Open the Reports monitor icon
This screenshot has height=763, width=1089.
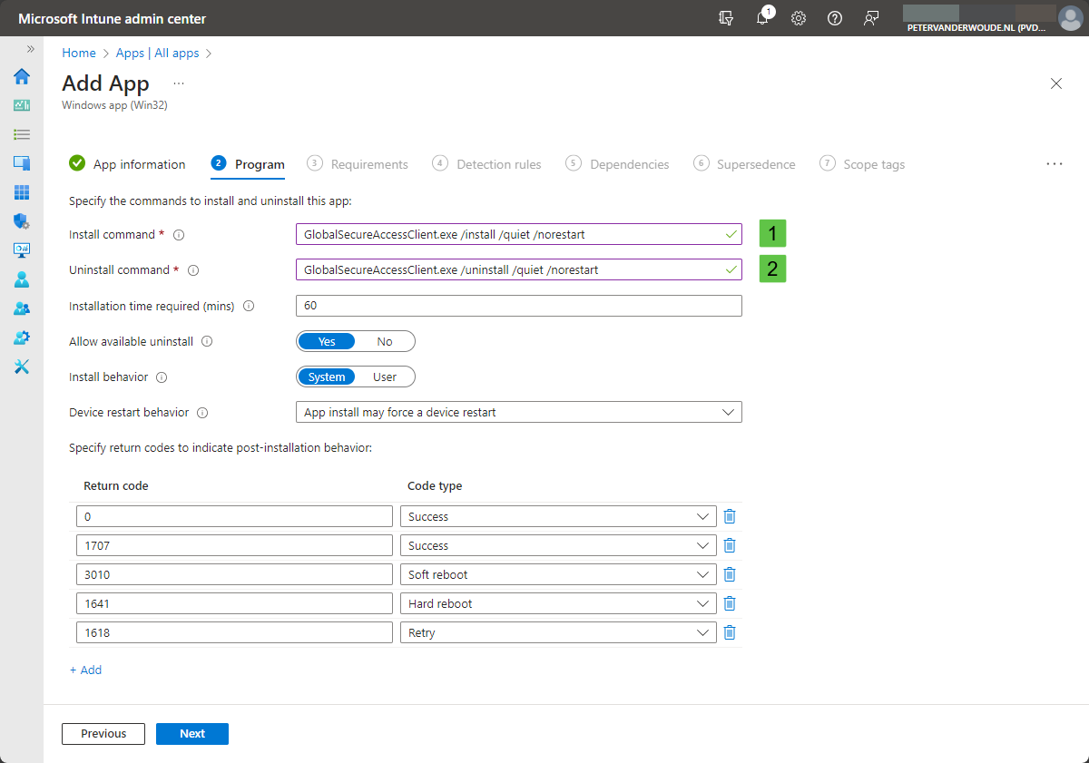(x=21, y=250)
